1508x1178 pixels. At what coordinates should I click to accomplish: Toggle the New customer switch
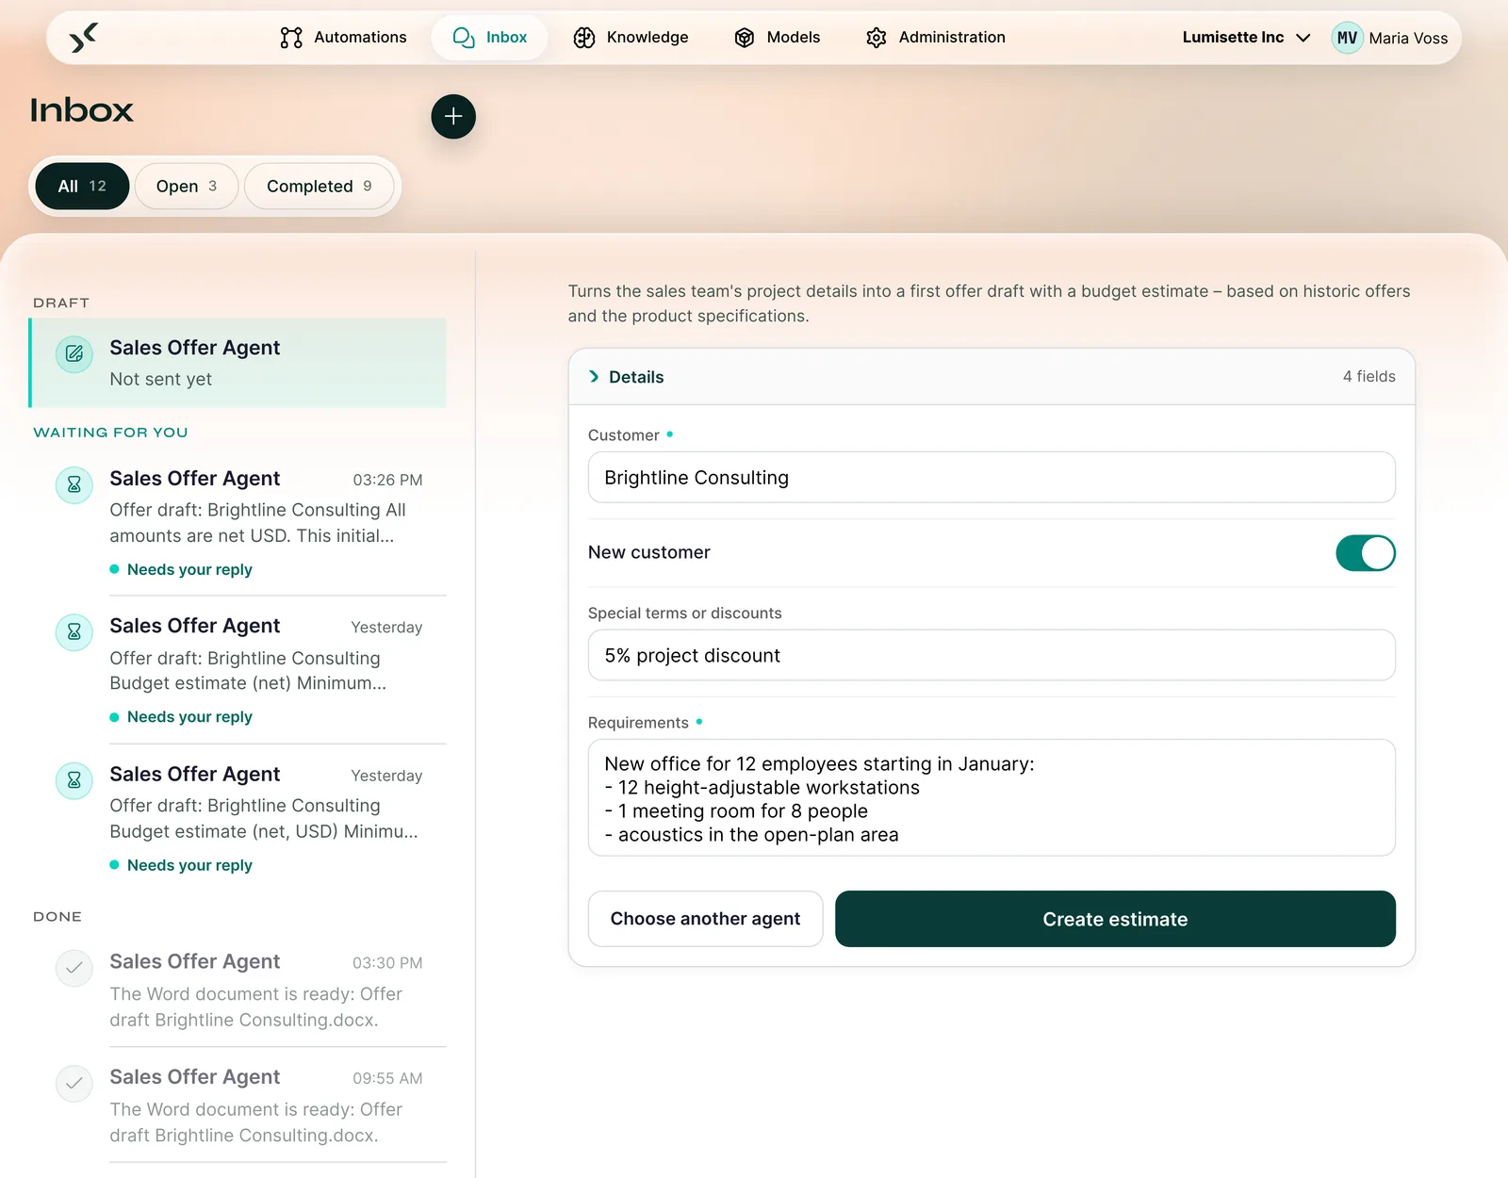(1366, 553)
